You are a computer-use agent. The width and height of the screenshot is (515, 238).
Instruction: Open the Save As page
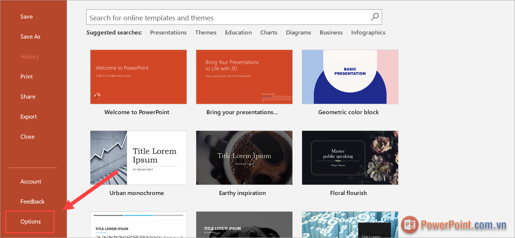30,36
